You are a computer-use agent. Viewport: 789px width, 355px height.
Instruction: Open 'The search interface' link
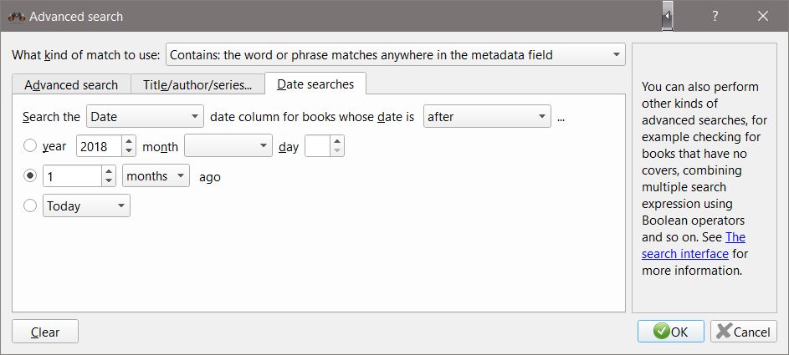point(694,246)
